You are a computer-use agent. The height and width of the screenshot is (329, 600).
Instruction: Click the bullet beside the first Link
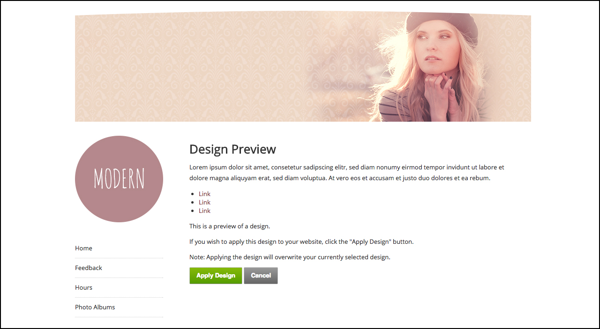click(x=194, y=194)
